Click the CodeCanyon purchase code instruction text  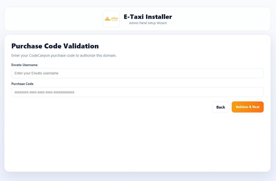click(x=64, y=55)
